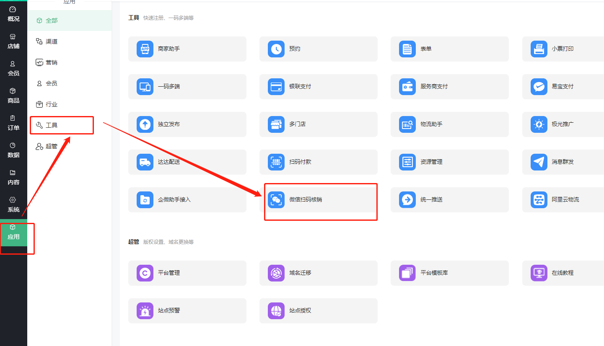604x346 pixels.
Task: Open the 多门店 store icon
Action: pos(276,124)
